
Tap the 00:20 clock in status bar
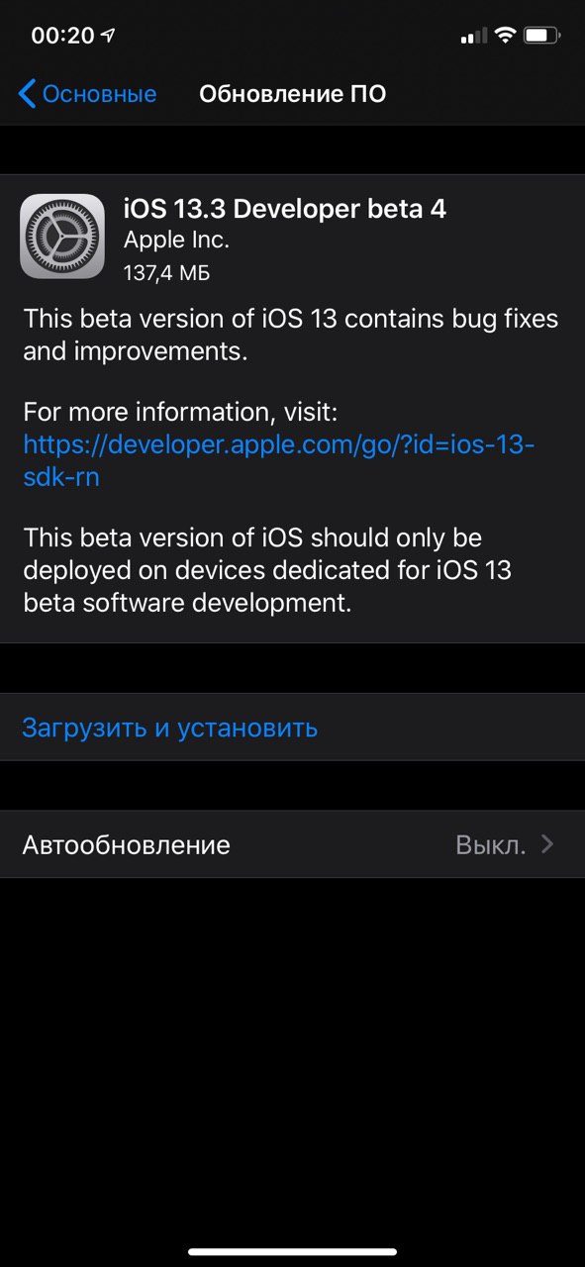pyautogui.click(x=62, y=36)
